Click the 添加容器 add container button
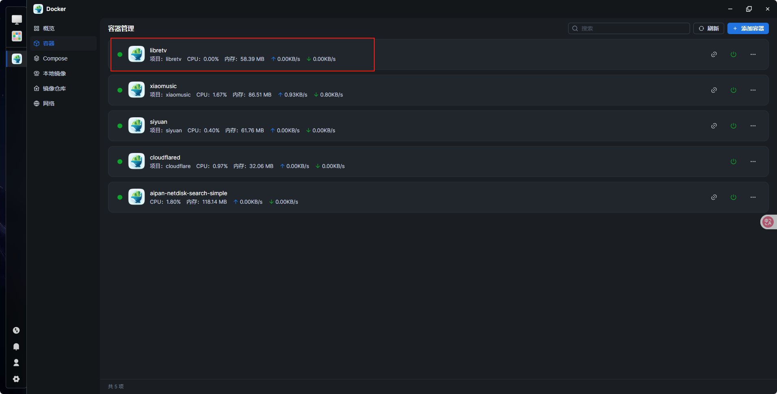This screenshot has width=777, height=394. tap(748, 28)
